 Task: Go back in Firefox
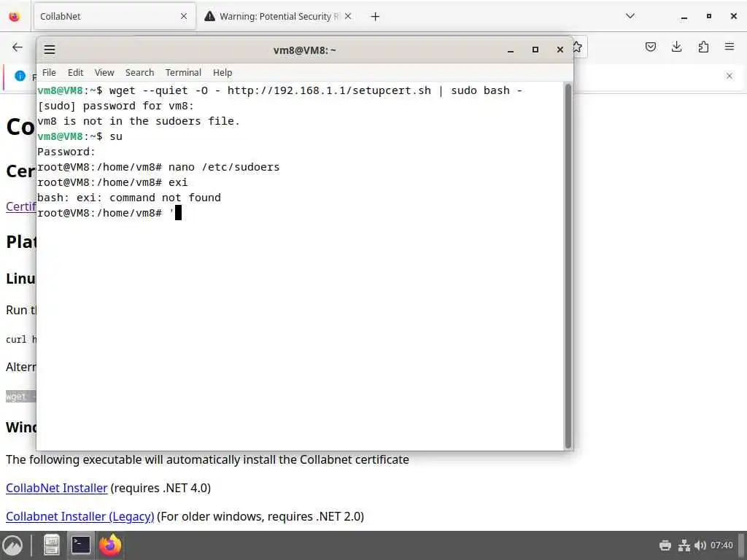coord(18,47)
